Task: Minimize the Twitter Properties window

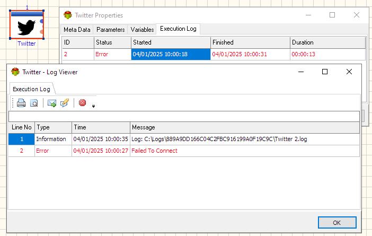Action: (x=308, y=15)
